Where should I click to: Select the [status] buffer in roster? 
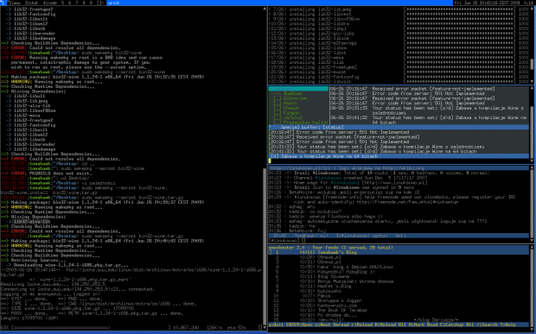(x=298, y=88)
